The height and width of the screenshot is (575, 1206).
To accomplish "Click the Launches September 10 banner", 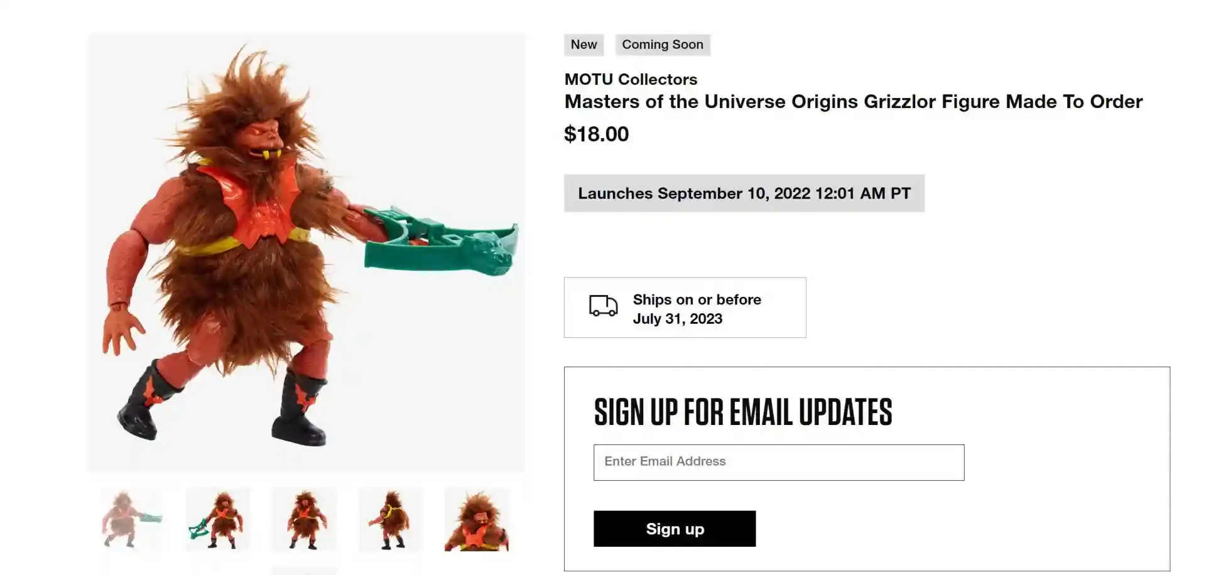I will point(744,193).
